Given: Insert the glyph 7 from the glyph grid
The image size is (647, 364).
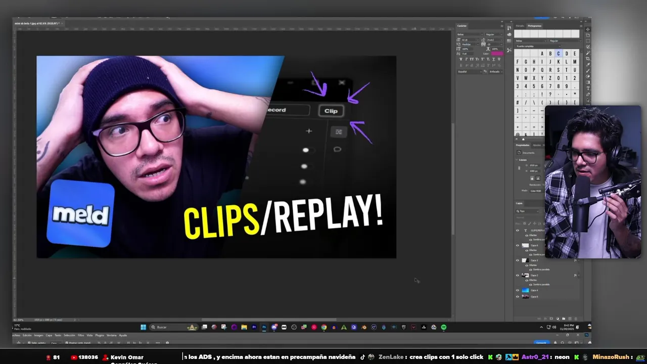Looking at the screenshot, I should click(x=550, y=86).
